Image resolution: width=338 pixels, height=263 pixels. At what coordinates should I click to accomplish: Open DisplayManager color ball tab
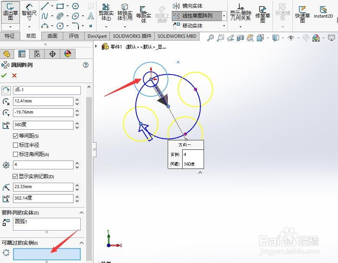[x=68, y=54]
